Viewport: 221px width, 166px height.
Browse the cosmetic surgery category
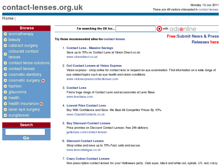pyautogui.click(x=24, y=80)
